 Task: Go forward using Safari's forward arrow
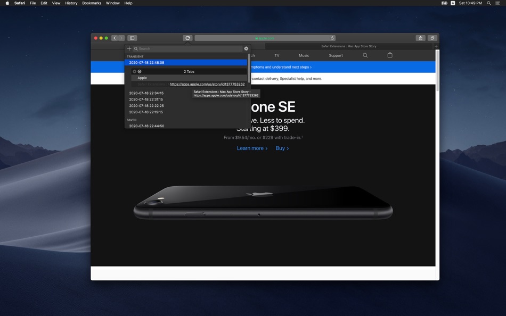121,38
